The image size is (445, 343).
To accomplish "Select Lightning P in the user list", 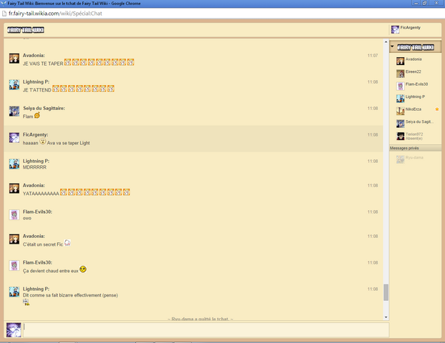I will click(415, 97).
